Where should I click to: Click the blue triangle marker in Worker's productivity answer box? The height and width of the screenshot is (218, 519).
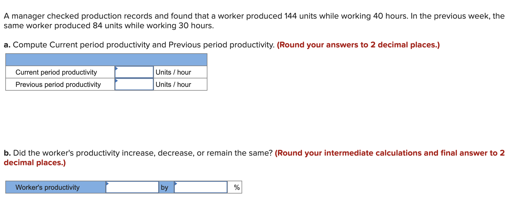point(107,183)
